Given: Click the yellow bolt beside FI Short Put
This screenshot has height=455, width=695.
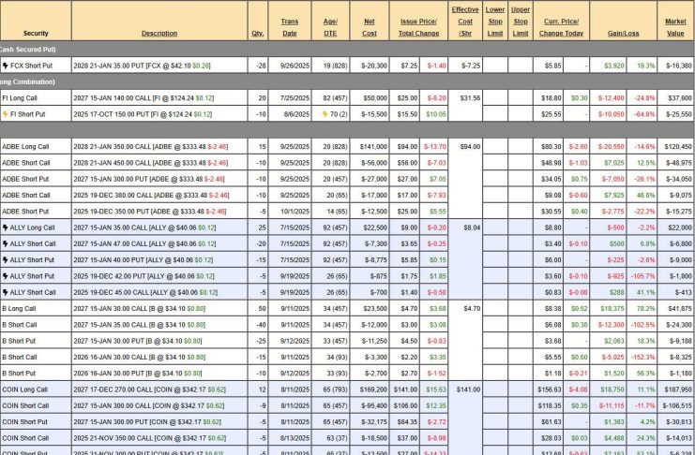Looking at the screenshot, I should pos(6,113).
